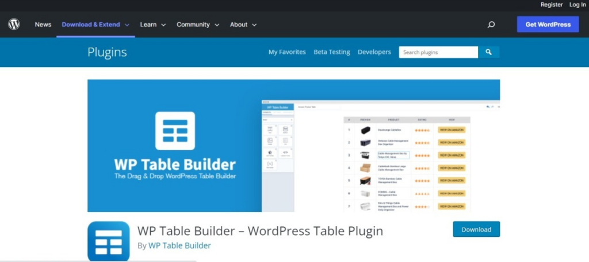
Task: Expand the Download & Extend chevron
Action: 127,25
